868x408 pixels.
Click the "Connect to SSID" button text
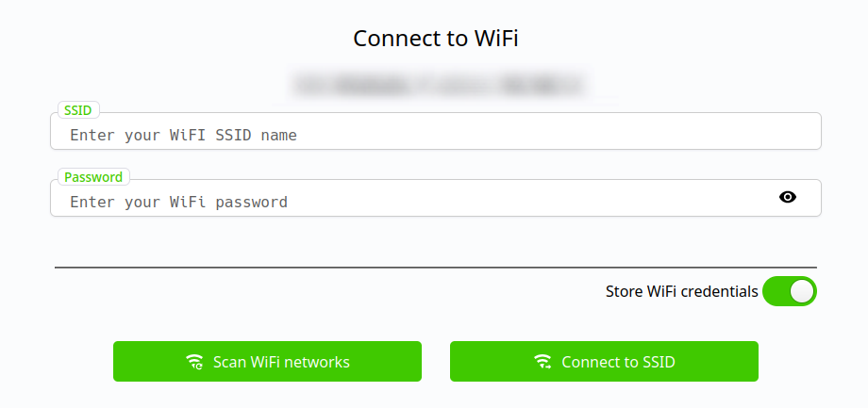[618, 362]
